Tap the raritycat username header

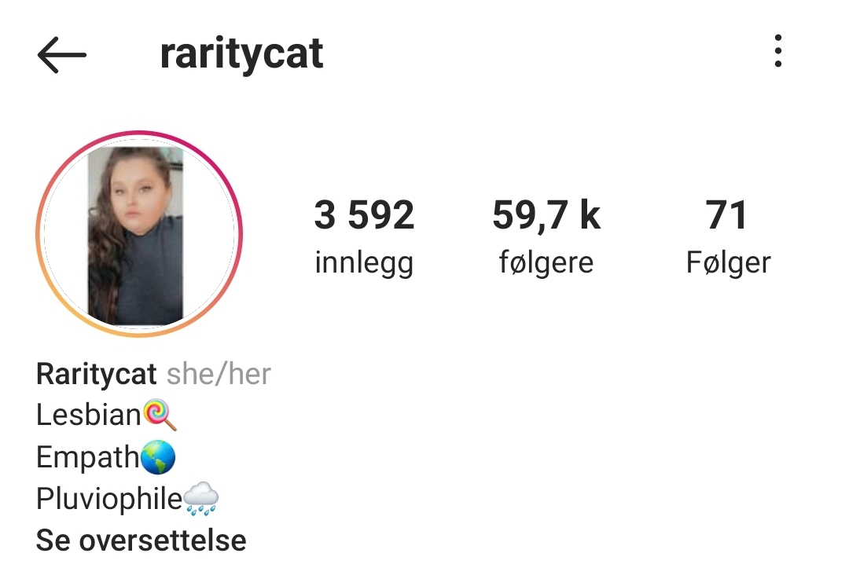241,54
